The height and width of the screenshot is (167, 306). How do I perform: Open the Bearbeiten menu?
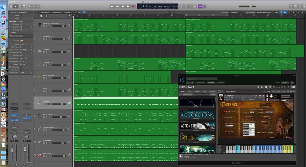point(45,12)
